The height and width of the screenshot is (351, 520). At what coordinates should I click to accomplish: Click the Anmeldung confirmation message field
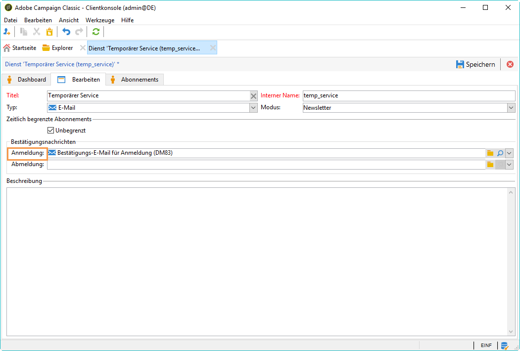[x=266, y=153]
